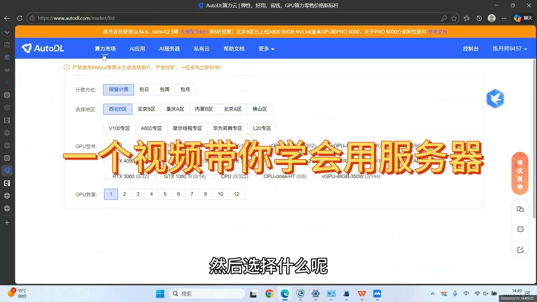
Task: Show hidden tray icons with the up chevron
Action: pos(432,293)
